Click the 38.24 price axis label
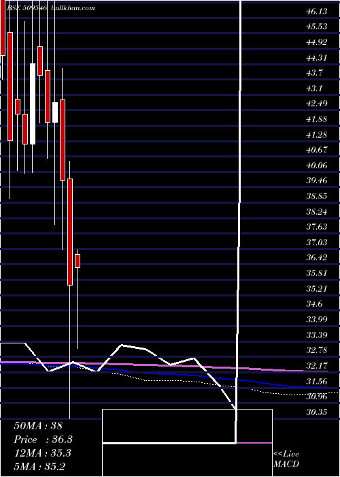The width and height of the screenshot is (340, 477). click(317, 211)
